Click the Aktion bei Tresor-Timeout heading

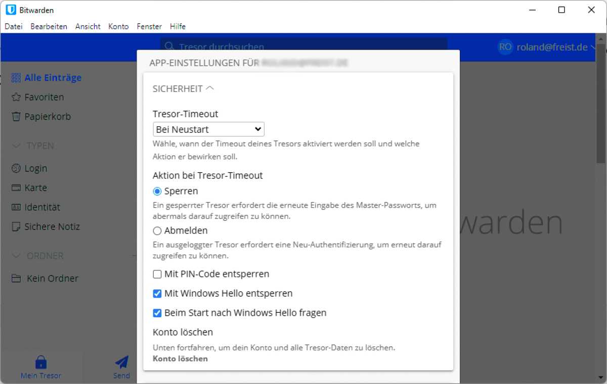tap(208, 176)
